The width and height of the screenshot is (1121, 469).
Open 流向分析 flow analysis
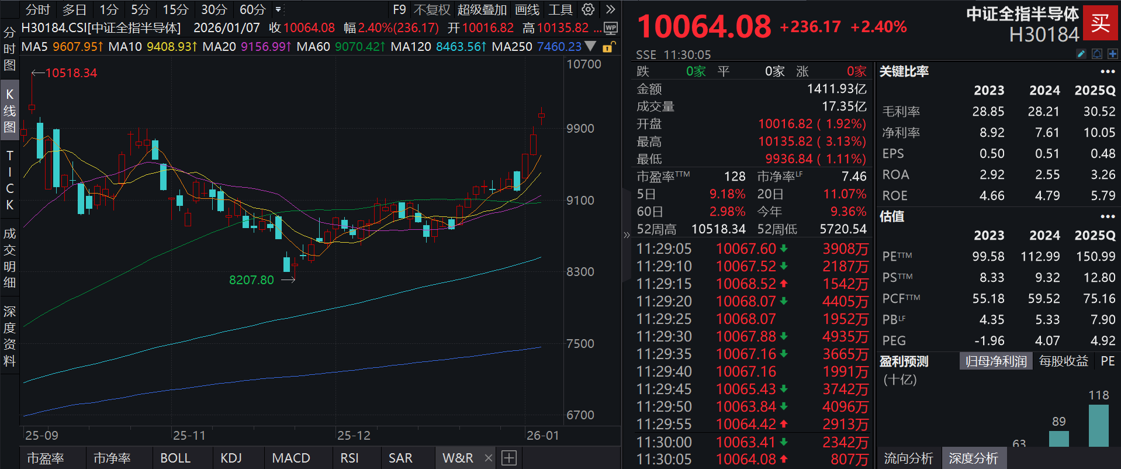pyautogui.click(x=908, y=458)
